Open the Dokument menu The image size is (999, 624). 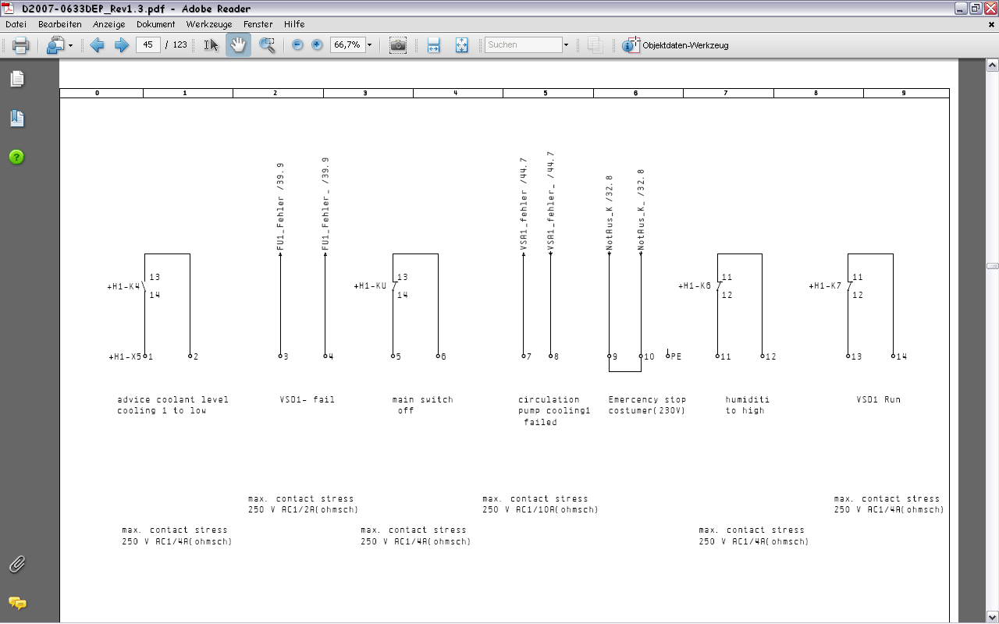click(x=155, y=24)
